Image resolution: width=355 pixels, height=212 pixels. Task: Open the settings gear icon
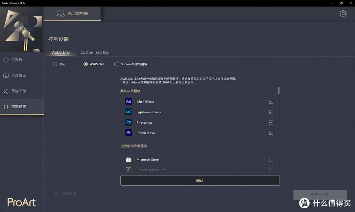(343, 14)
